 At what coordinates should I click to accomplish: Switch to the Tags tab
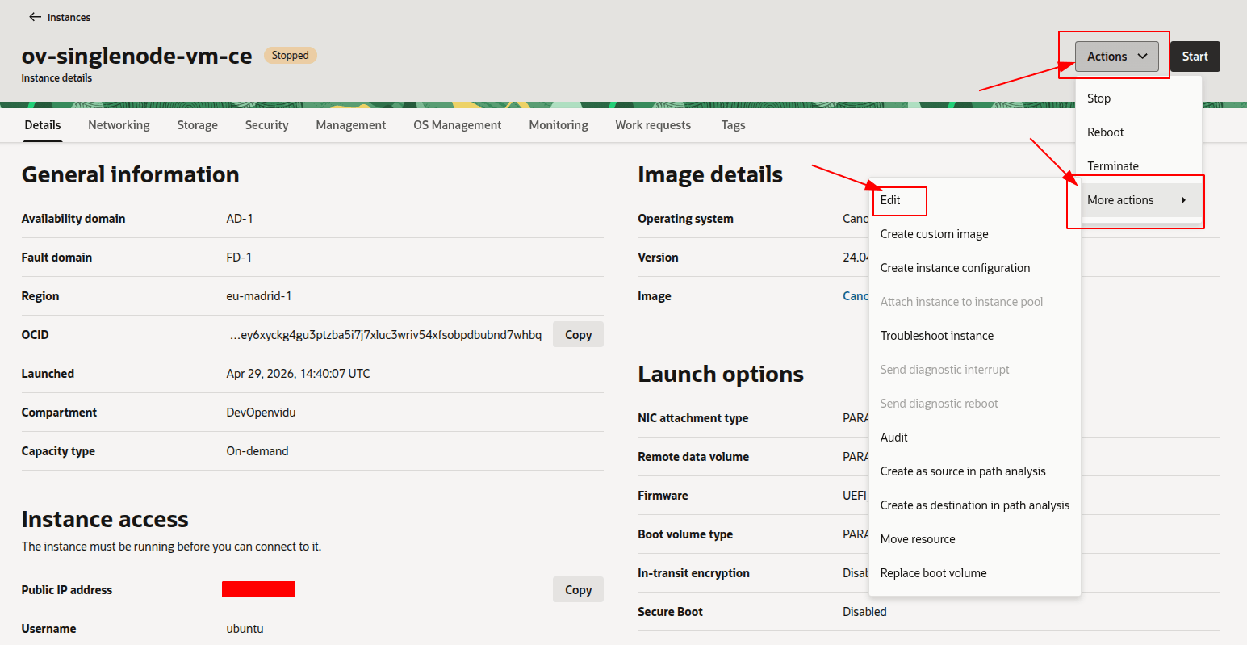pos(733,125)
